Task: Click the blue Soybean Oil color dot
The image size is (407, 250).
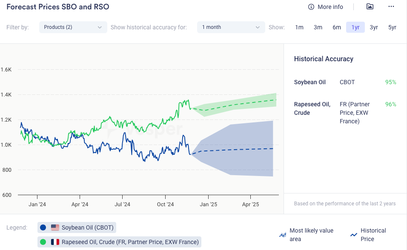Action: tap(43, 227)
